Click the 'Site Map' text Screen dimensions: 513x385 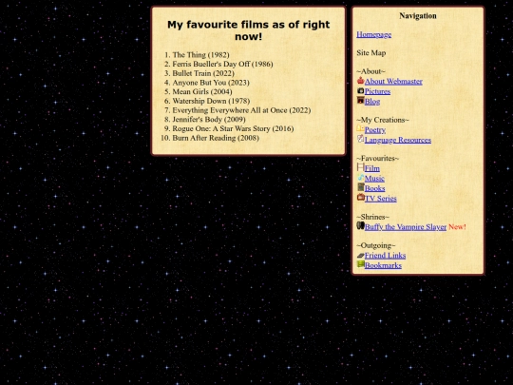[371, 52]
